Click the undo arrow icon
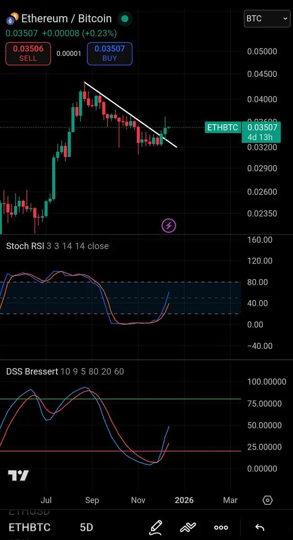Screen dimensions: 293x540 260,527
